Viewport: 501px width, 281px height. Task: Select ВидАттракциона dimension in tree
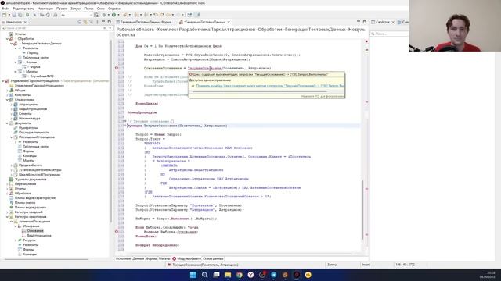(x=39, y=236)
